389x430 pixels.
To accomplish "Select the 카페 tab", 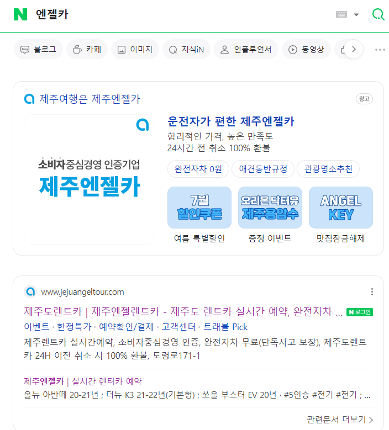I will click(x=87, y=49).
